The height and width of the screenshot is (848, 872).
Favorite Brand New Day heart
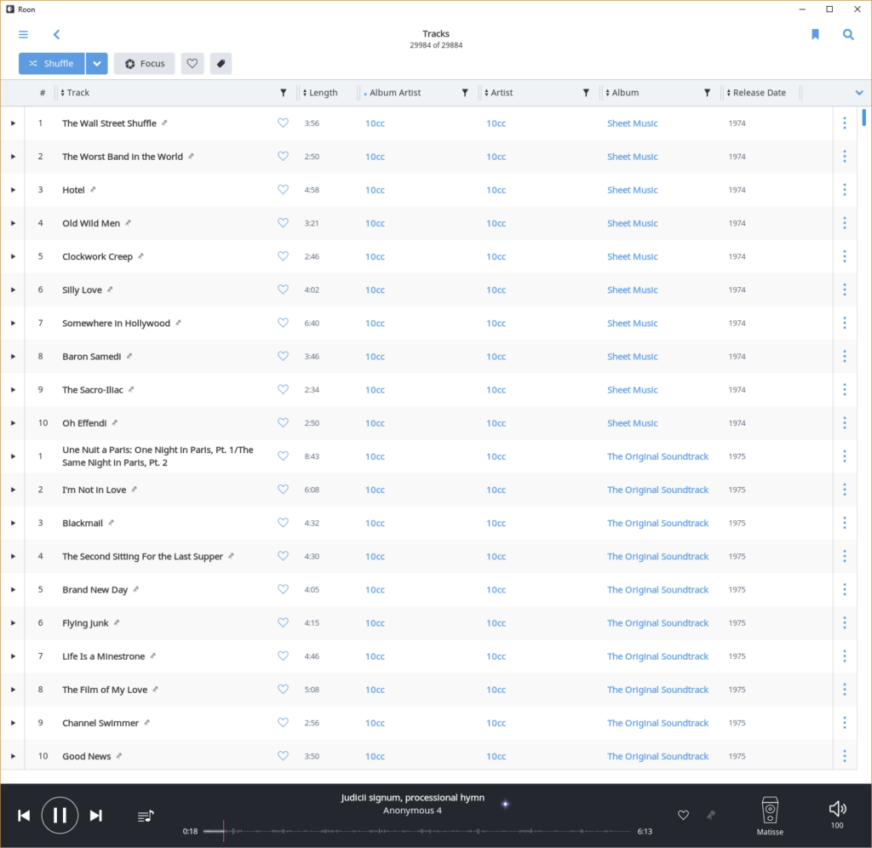(283, 589)
